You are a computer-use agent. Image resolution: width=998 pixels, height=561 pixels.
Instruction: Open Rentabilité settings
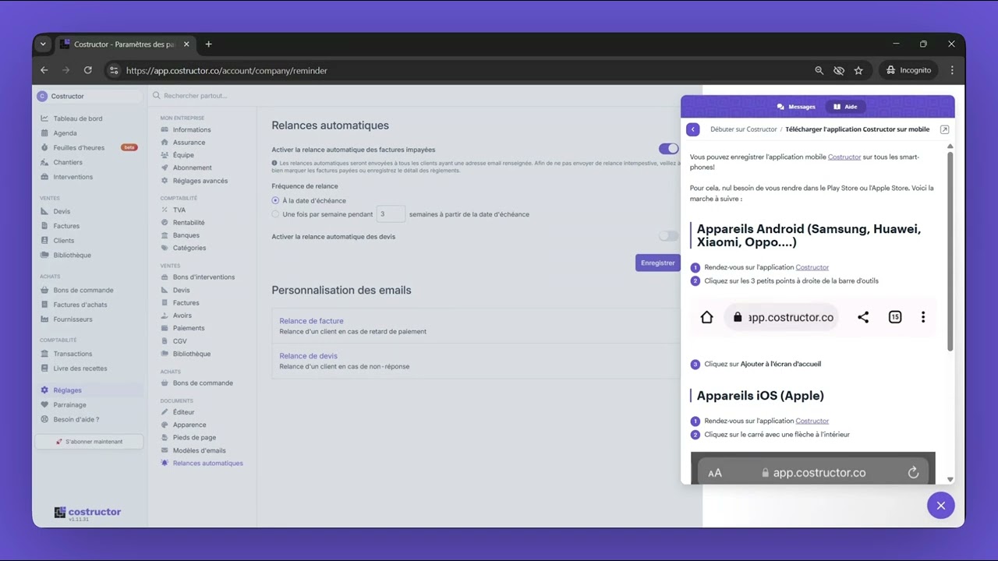(x=189, y=223)
